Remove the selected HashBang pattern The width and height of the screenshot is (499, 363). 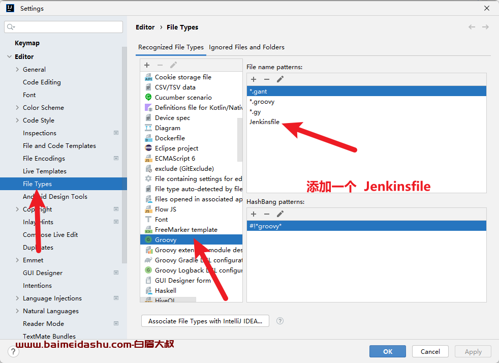[x=267, y=214]
